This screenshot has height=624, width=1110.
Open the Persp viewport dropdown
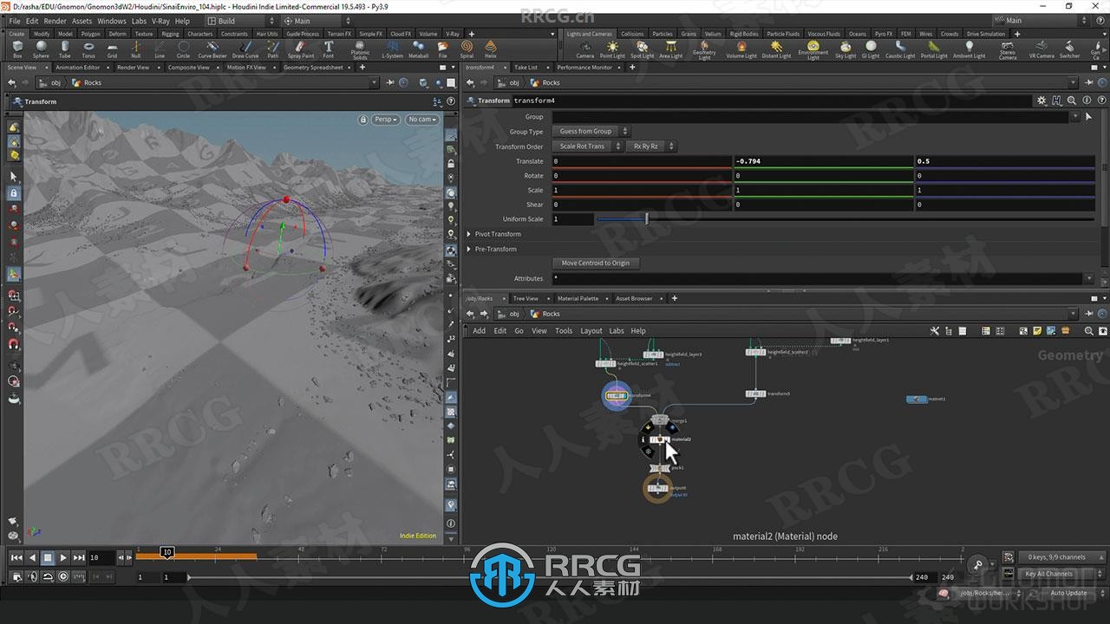click(x=386, y=120)
